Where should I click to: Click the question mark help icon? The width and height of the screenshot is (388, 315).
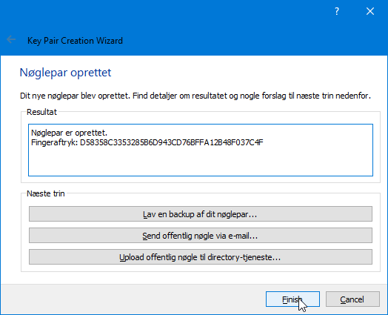(x=336, y=11)
